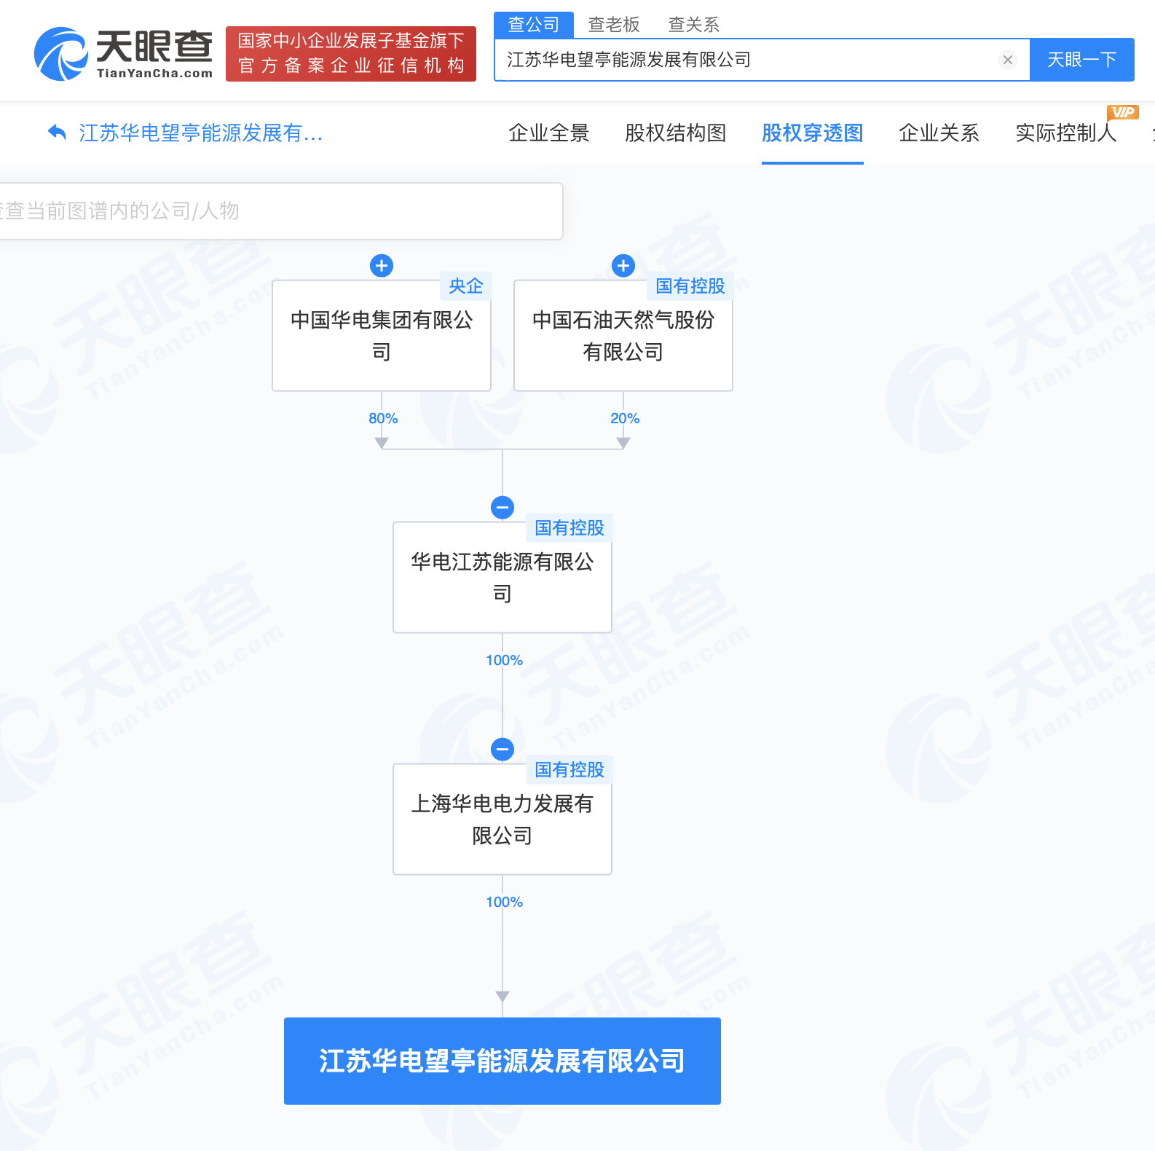Switch to the 查老板 search tab
The height and width of the screenshot is (1151, 1155).
pyautogui.click(x=614, y=25)
